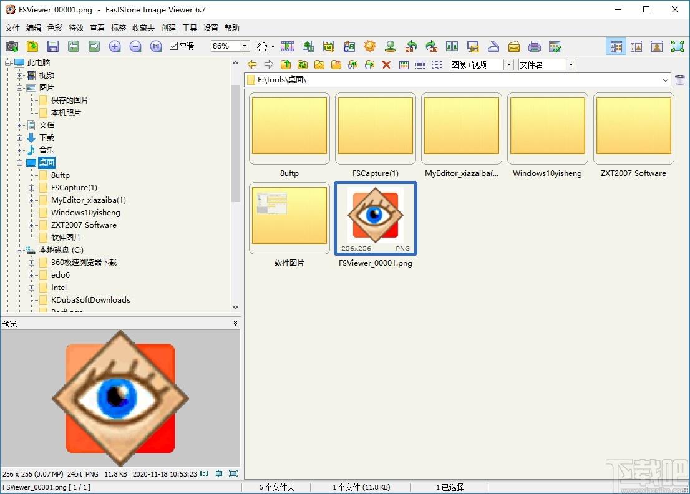Click the email envelope icon
The width and height of the screenshot is (690, 494).
pos(514,46)
